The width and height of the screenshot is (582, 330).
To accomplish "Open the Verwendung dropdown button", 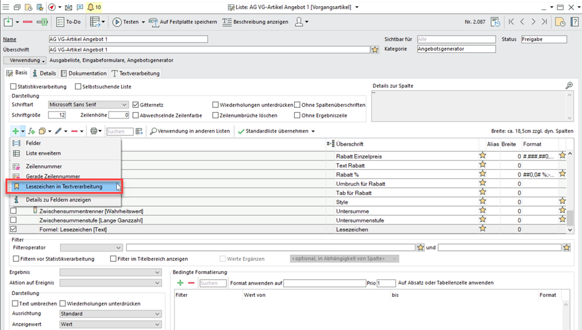I will click(25, 60).
